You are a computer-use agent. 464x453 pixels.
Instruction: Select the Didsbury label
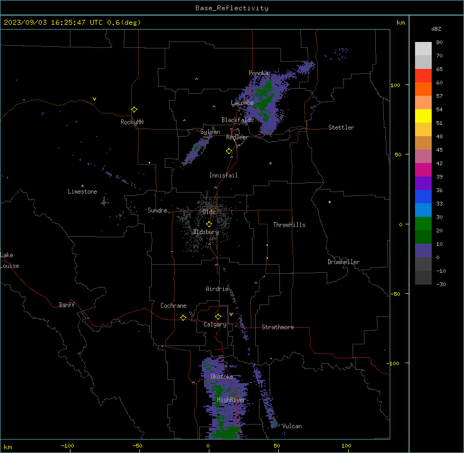pyautogui.click(x=206, y=232)
